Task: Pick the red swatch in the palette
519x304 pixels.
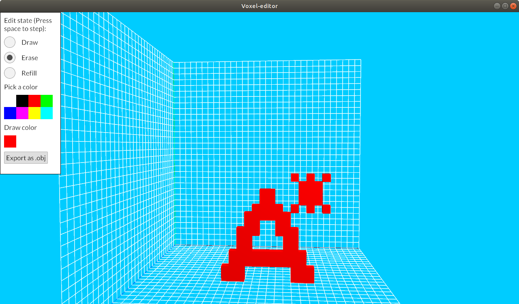Action: pyautogui.click(x=34, y=101)
